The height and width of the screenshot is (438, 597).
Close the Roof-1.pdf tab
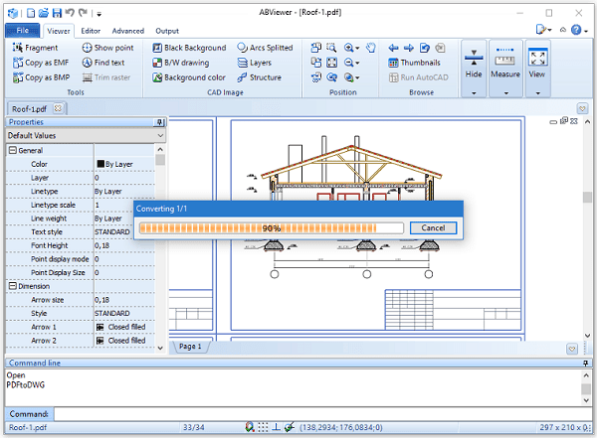pyautogui.click(x=58, y=108)
